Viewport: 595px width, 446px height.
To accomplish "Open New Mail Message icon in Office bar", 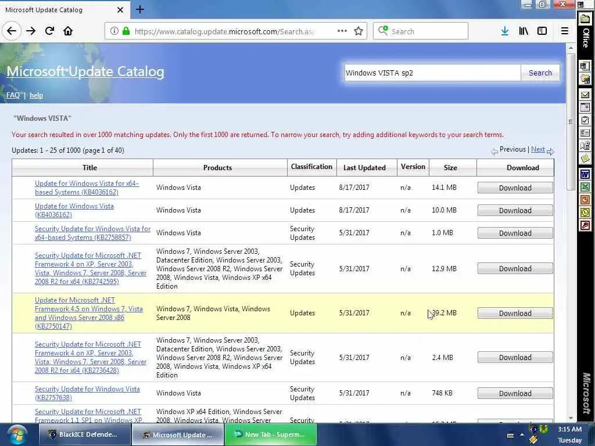I will pyautogui.click(x=585, y=95).
